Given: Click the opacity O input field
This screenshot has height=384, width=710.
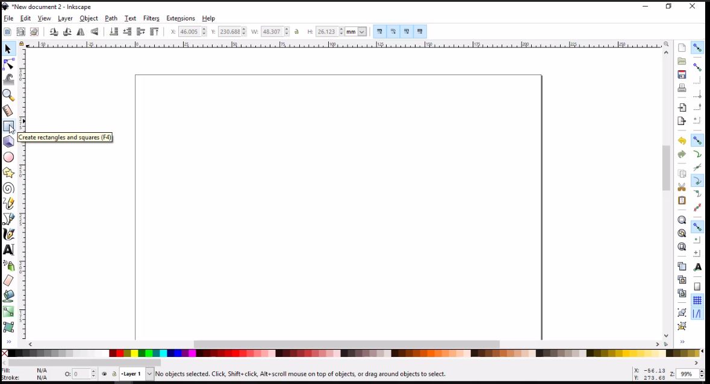Looking at the screenshot, I should (81, 374).
